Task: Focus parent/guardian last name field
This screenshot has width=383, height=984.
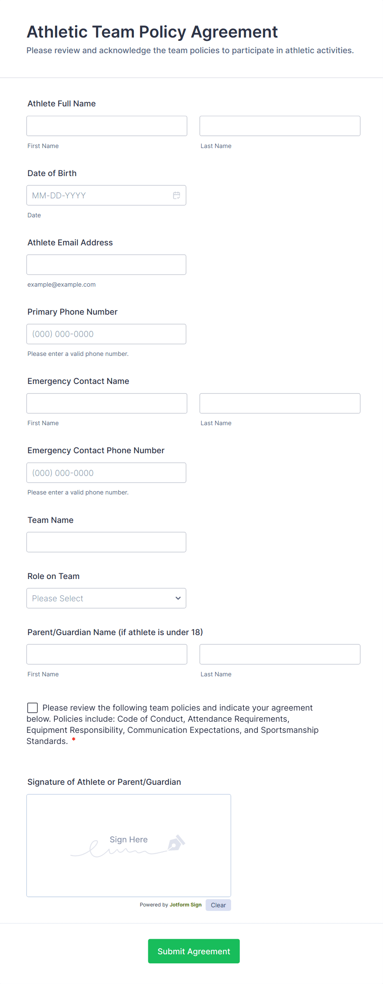Action: [280, 654]
